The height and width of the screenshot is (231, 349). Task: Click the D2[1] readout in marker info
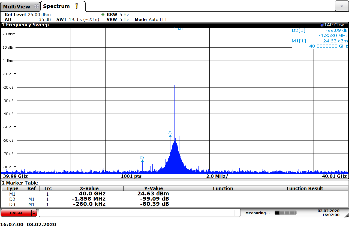pos(299,30)
